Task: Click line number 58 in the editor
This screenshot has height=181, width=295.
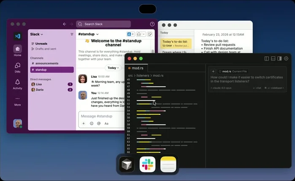Action: click(128, 124)
